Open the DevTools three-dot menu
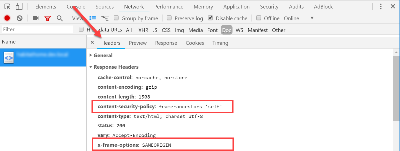This screenshot has width=400, height=151. [x=380, y=6]
